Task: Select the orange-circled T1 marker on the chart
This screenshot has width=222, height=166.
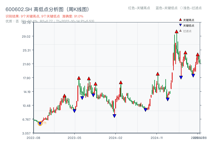Action: 40,123
